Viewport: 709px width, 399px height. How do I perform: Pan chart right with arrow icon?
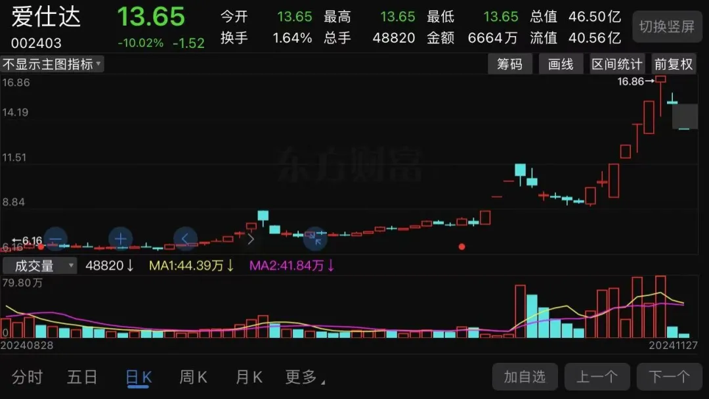(x=251, y=239)
